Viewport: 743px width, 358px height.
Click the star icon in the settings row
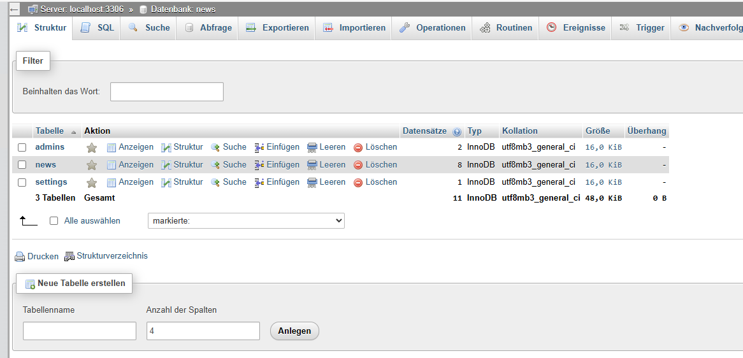(x=92, y=183)
